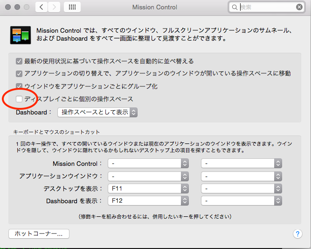Click the Dashboard を表示 label
Viewport: 311px width, 249px height.
[x=74, y=201]
